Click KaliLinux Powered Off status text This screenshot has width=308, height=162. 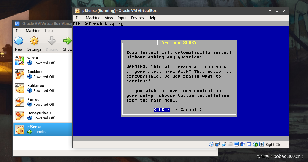44,90
